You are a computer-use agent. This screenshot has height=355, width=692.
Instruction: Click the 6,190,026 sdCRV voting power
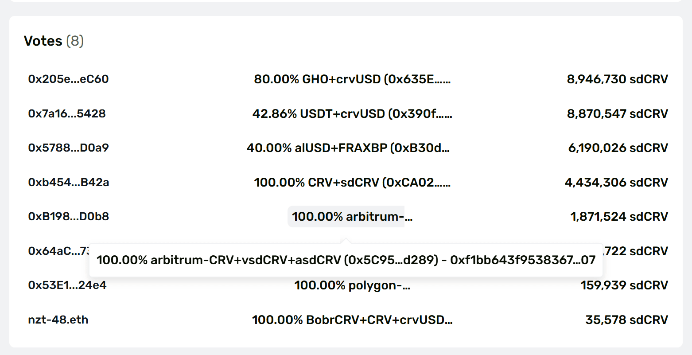(618, 148)
